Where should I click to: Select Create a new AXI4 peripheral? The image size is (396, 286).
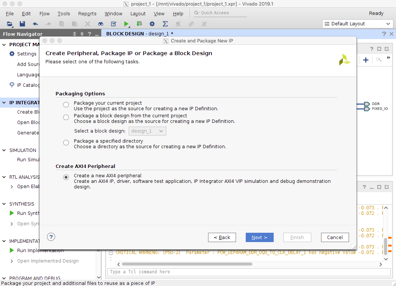pos(66,177)
